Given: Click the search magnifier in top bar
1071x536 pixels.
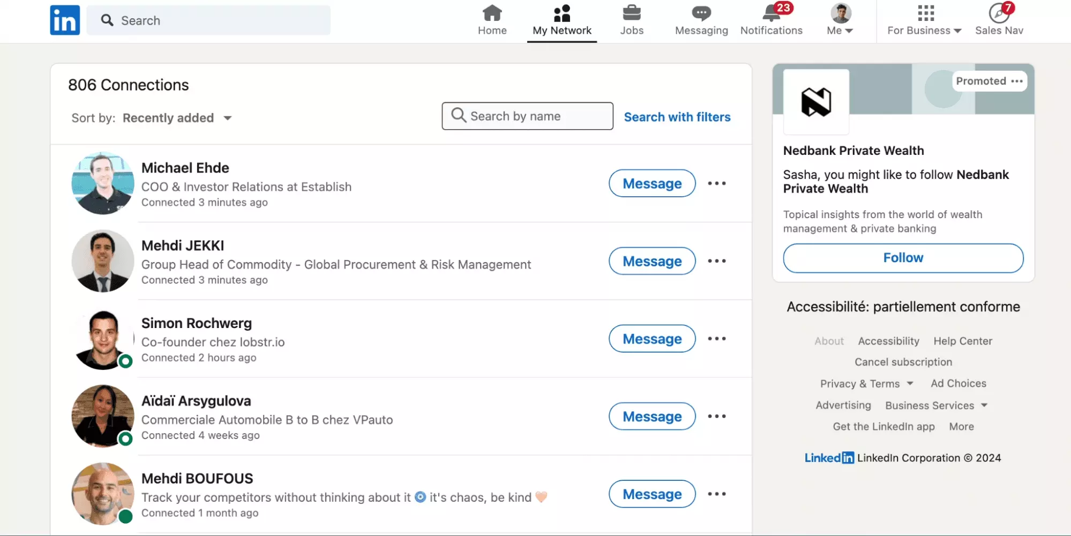Looking at the screenshot, I should coord(108,20).
